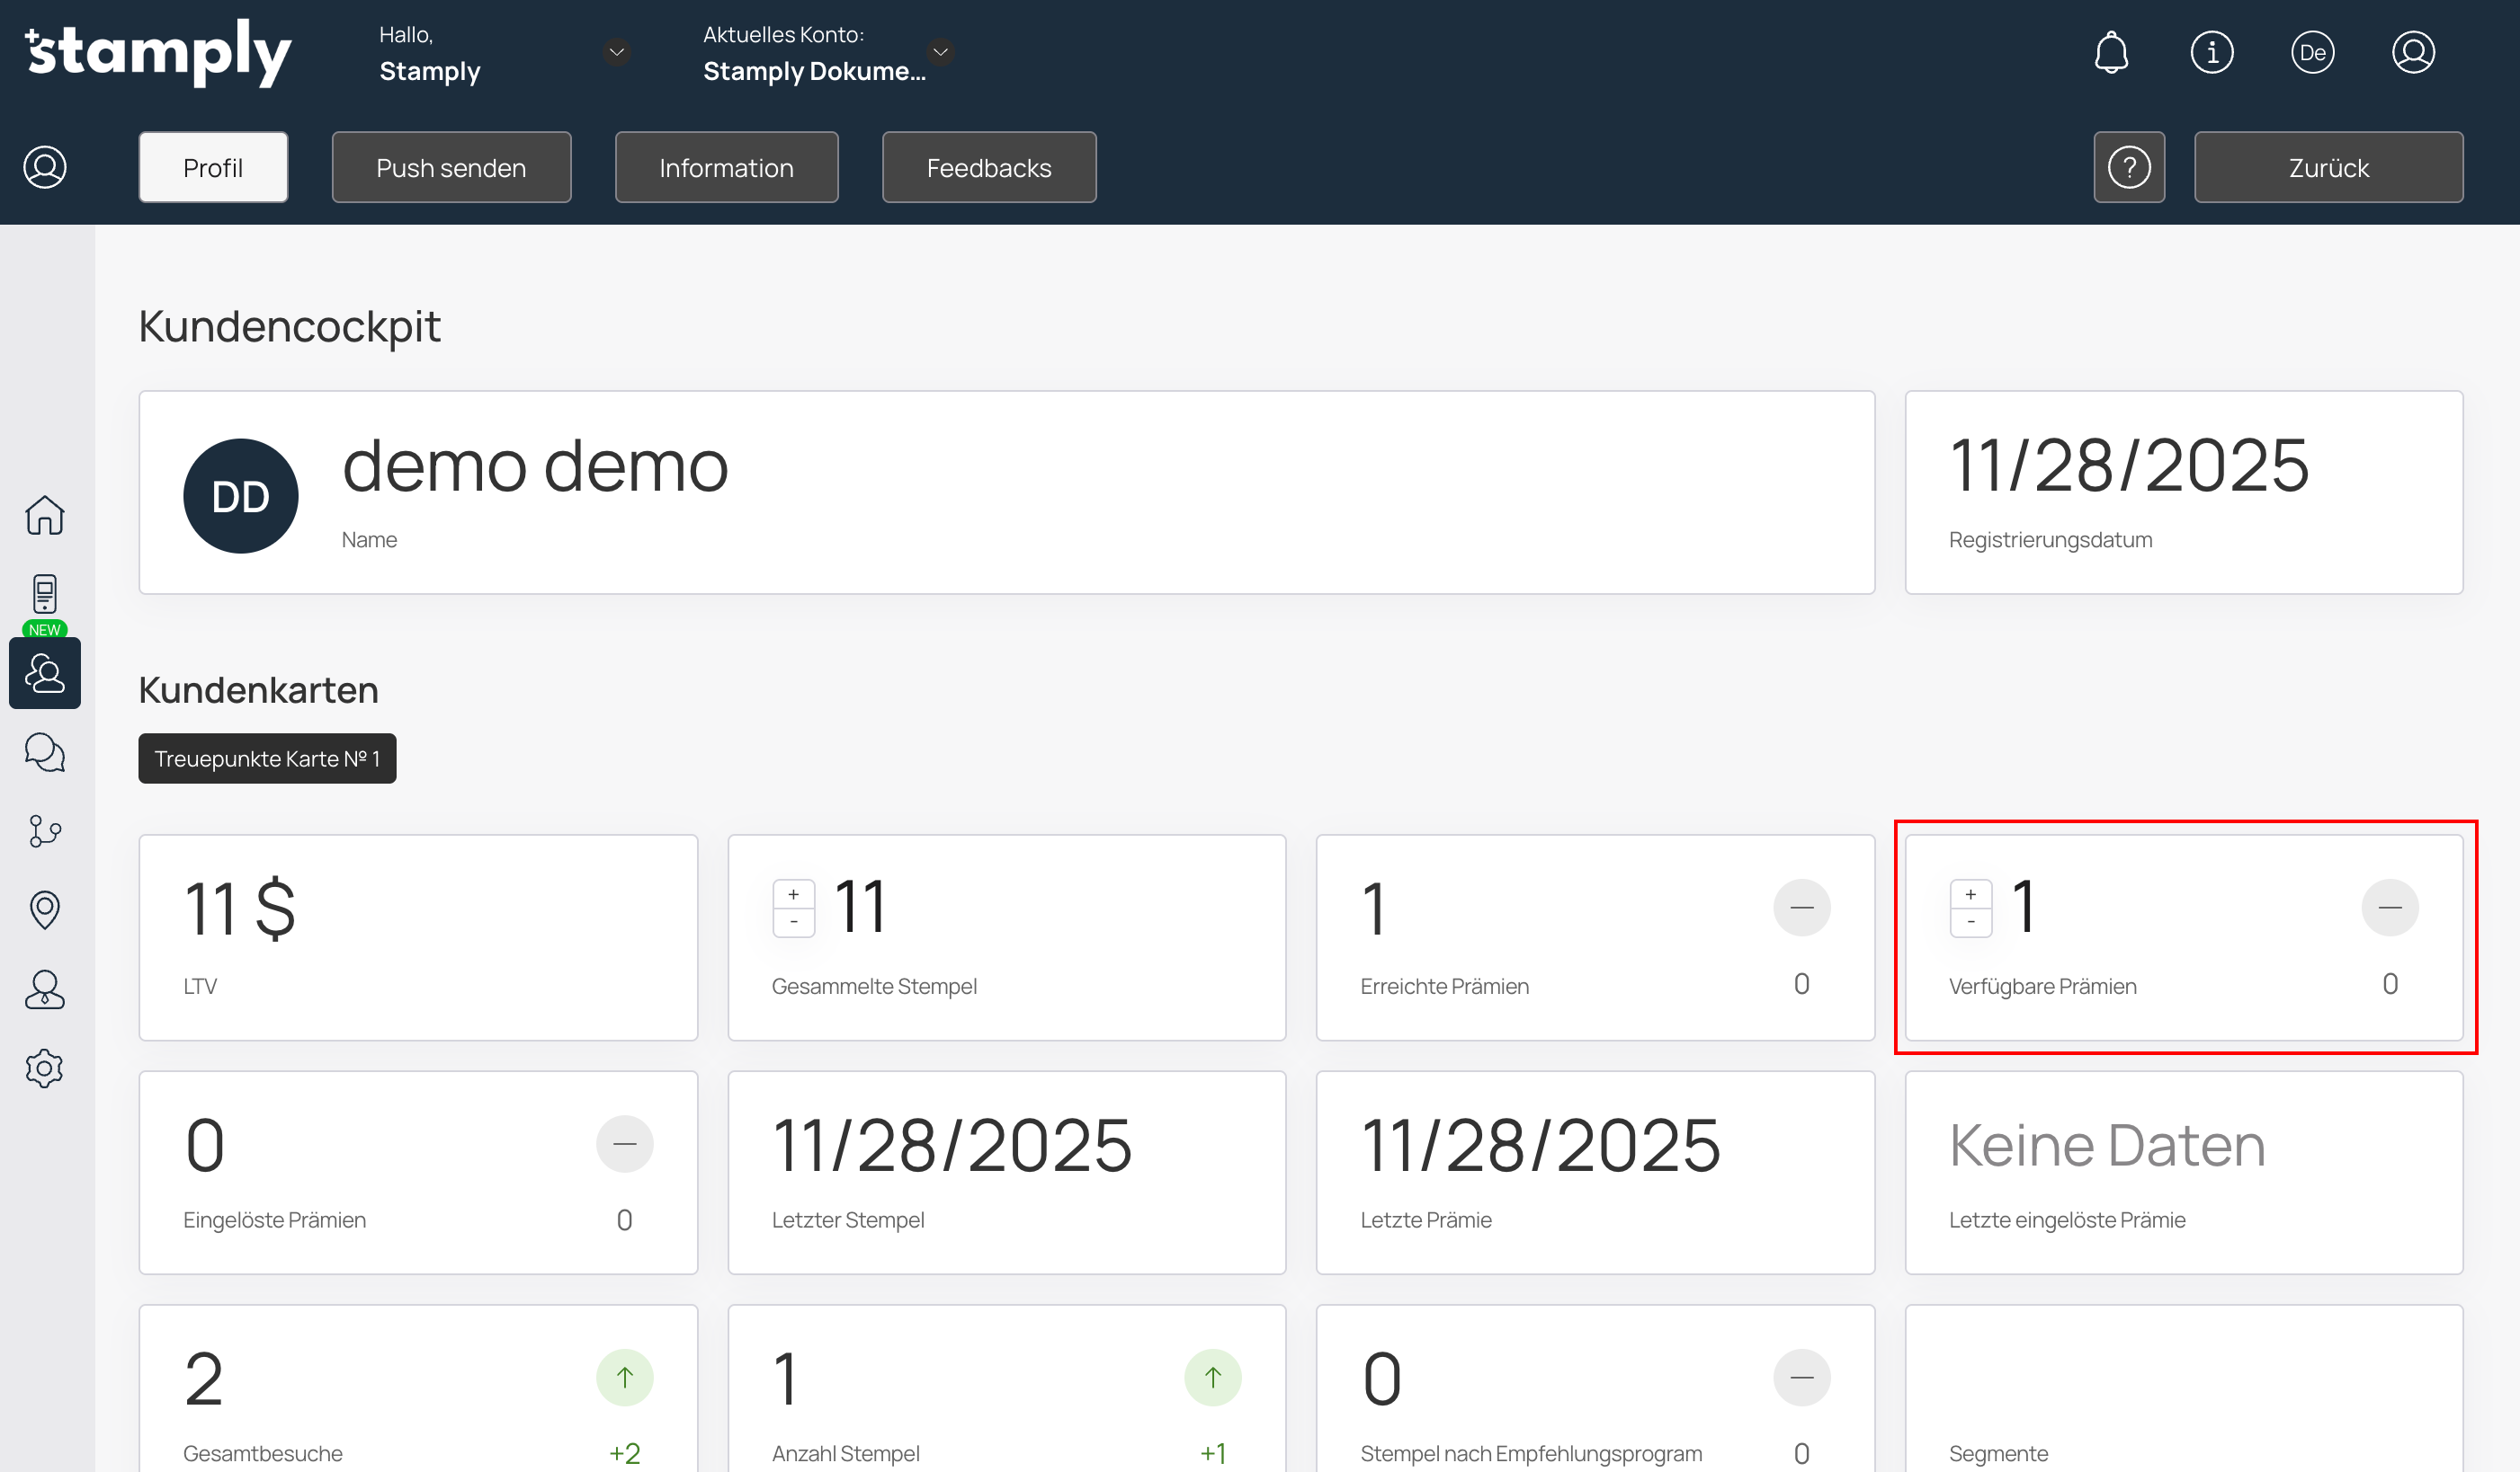Image resolution: width=2520 pixels, height=1472 pixels.
Task: Open the notifications bell
Action: pos(2111,52)
